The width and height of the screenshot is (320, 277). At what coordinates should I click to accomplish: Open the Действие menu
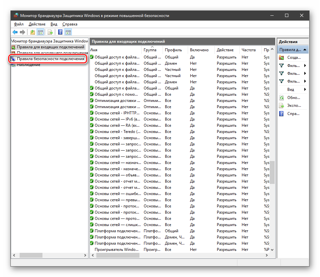click(37, 24)
